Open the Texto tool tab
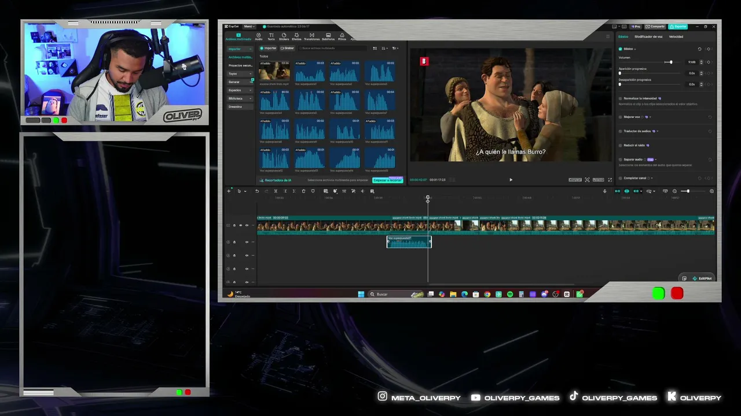Image resolution: width=741 pixels, height=416 pixels. (x=271, y=36)
